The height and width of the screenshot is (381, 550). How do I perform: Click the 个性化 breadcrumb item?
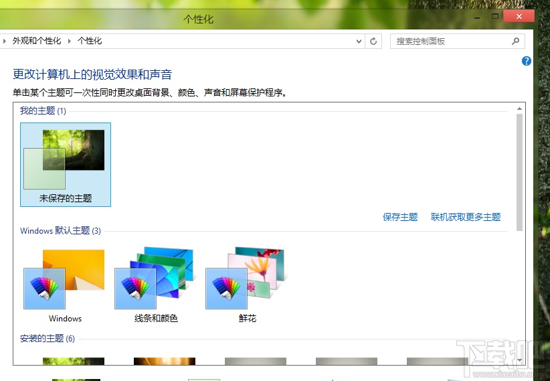(x=90, y=41)
